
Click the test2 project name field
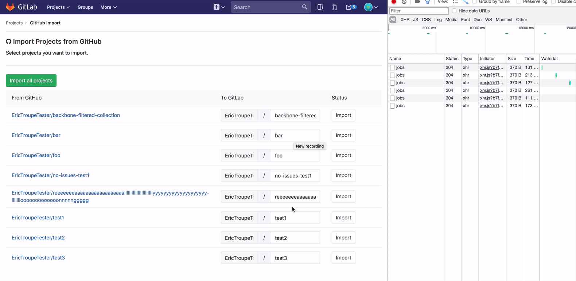point(295,238)
